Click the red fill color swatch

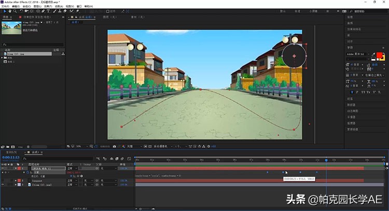379,55
